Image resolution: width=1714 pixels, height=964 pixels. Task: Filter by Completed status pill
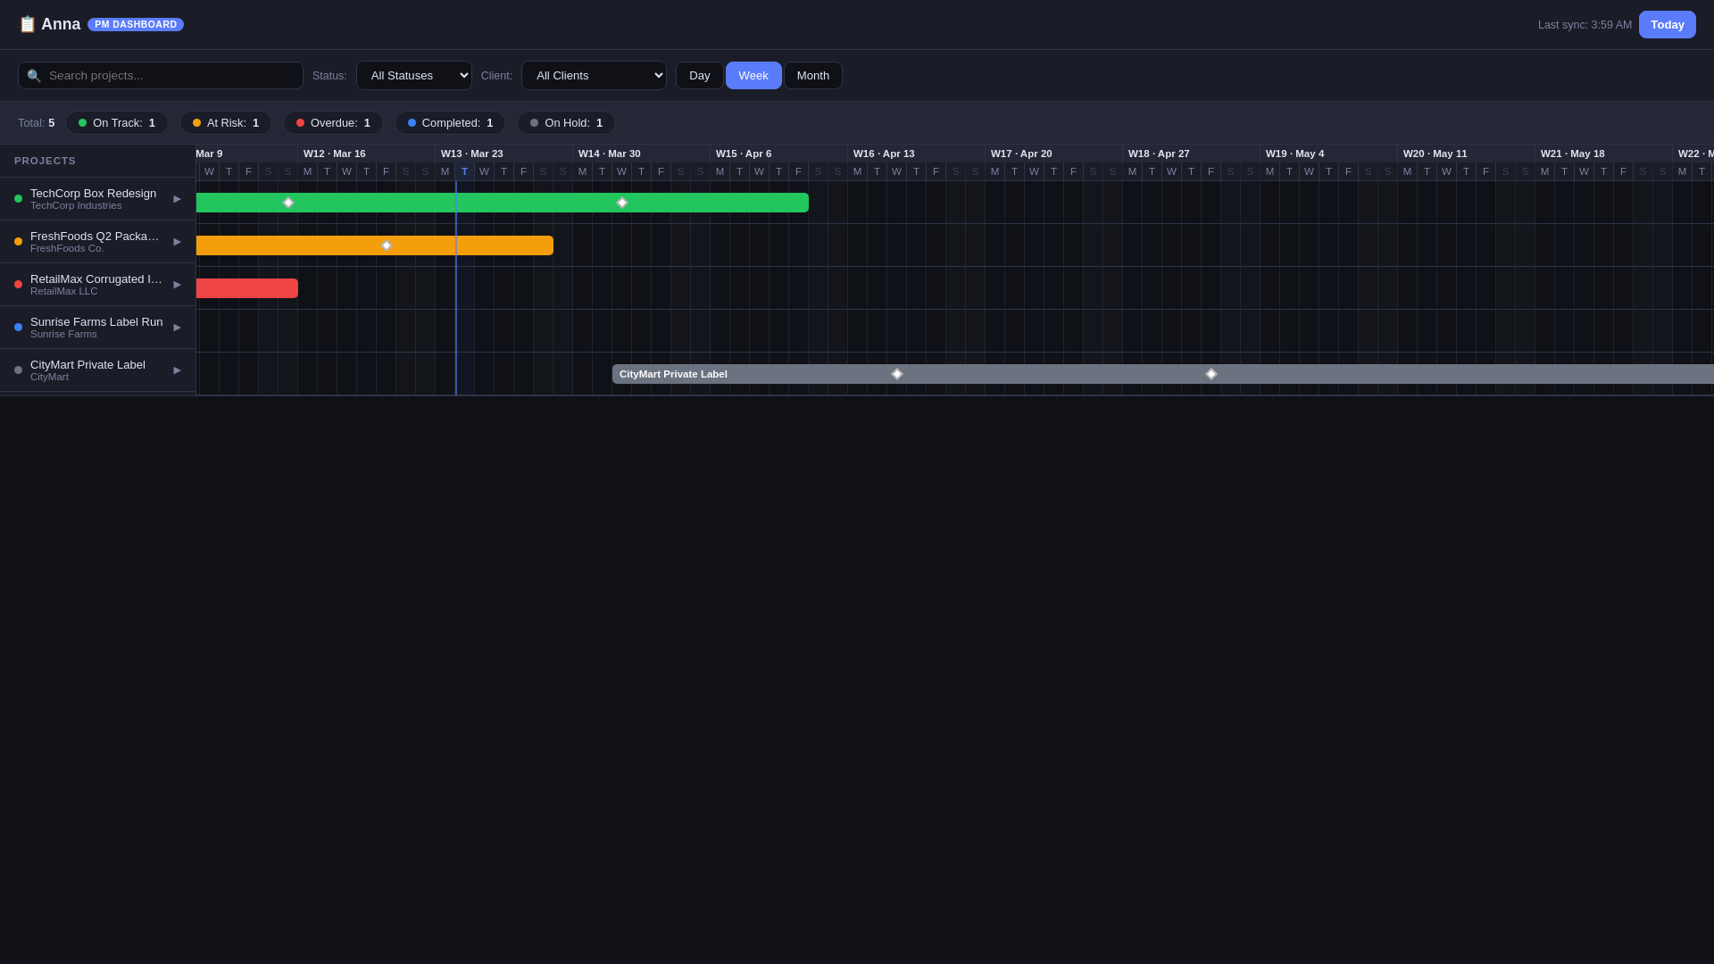450,123
